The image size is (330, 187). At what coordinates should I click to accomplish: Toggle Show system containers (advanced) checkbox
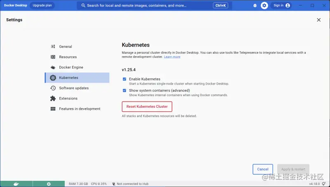[x=125, y=90]
